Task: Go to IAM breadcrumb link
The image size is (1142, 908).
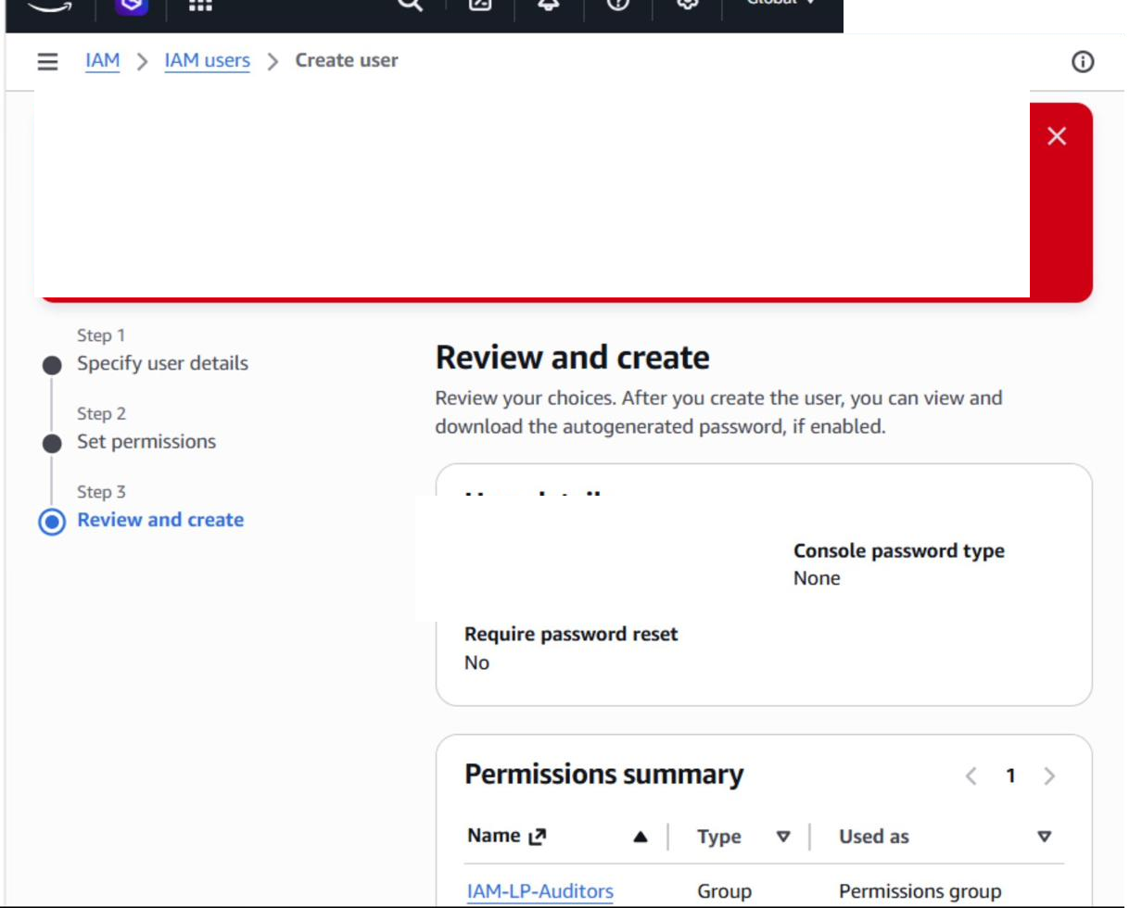Action: (x=103, y=60)
